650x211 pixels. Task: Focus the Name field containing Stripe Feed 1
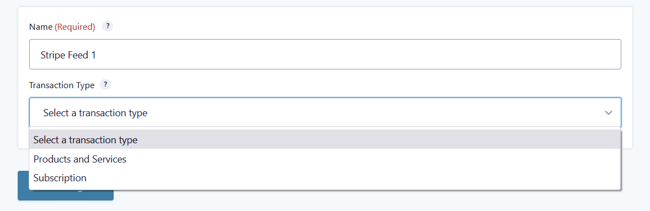(x=325, y=54)
